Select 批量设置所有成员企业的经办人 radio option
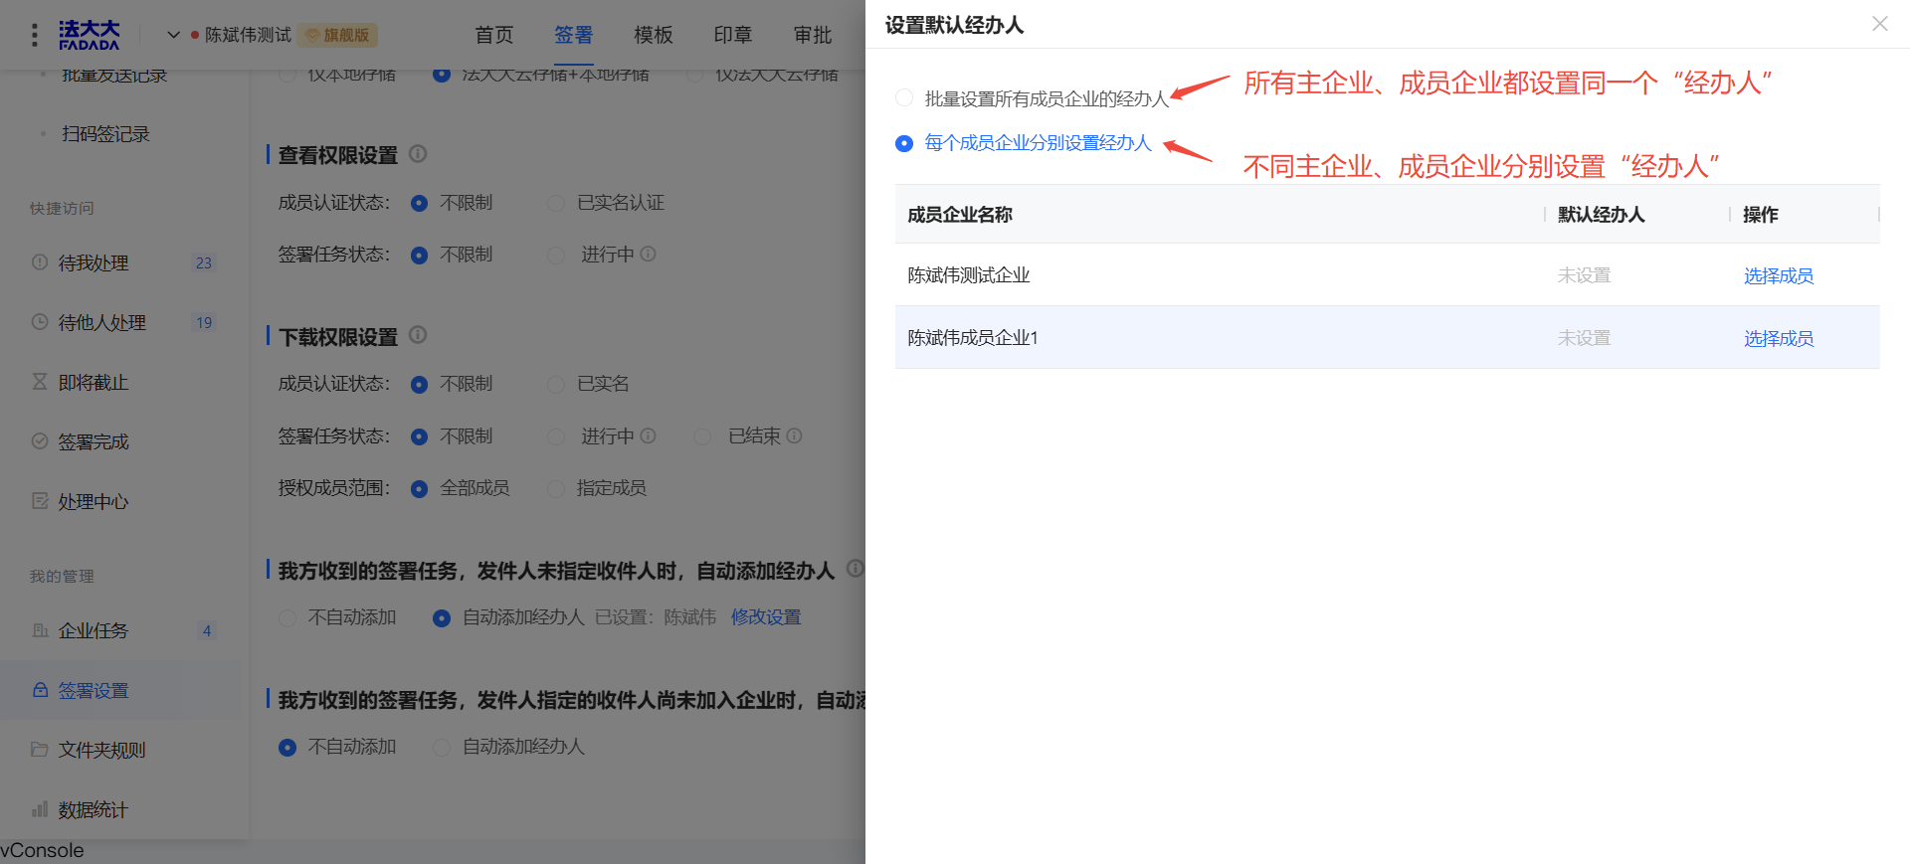The height and width of the screenshot is (864, 1910). click(x=904, y=98)
